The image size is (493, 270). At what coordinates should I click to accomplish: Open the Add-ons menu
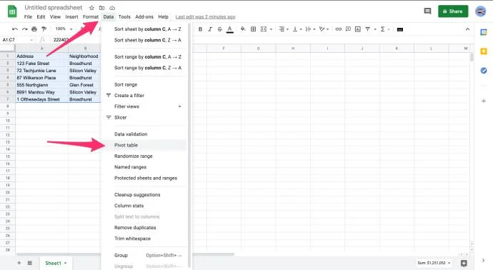[x=144, y=16]
